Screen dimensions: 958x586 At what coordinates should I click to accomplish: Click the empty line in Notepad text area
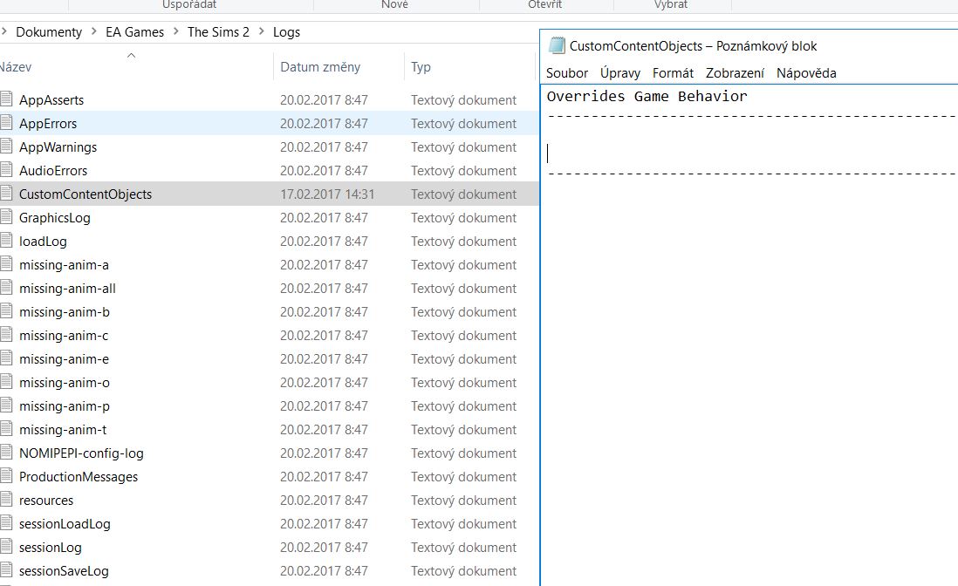pos(698,153)
